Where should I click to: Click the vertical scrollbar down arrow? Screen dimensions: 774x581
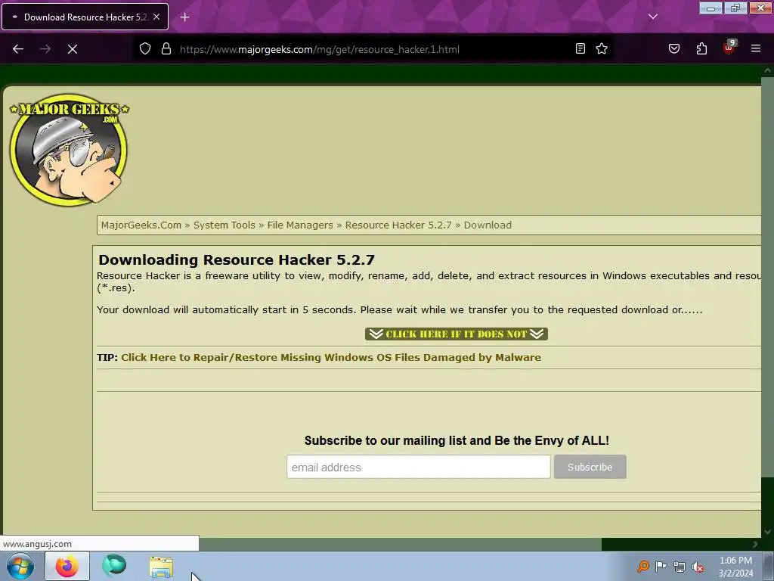[x=767, y=532]
